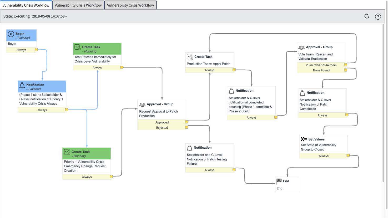Click 'Approved' condition label

click(162, 122)
